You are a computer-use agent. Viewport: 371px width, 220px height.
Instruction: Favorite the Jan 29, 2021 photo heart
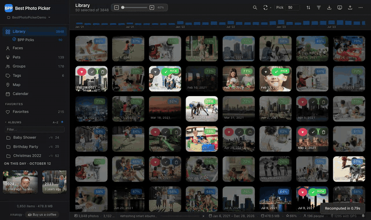point(81,72)
